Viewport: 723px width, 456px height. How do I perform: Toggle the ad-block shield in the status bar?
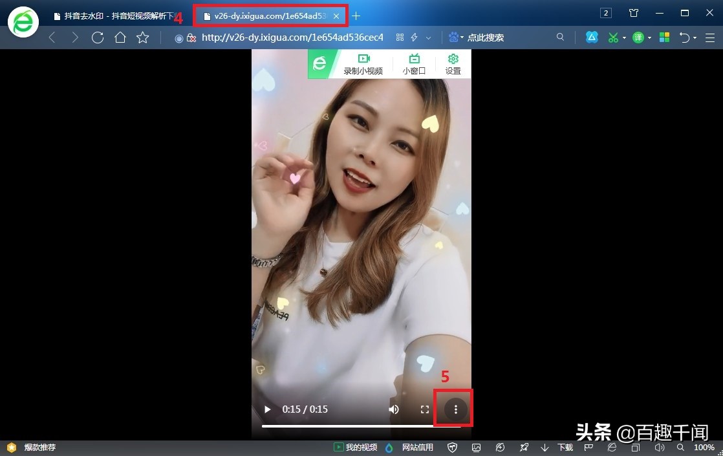tap(452, 447)
